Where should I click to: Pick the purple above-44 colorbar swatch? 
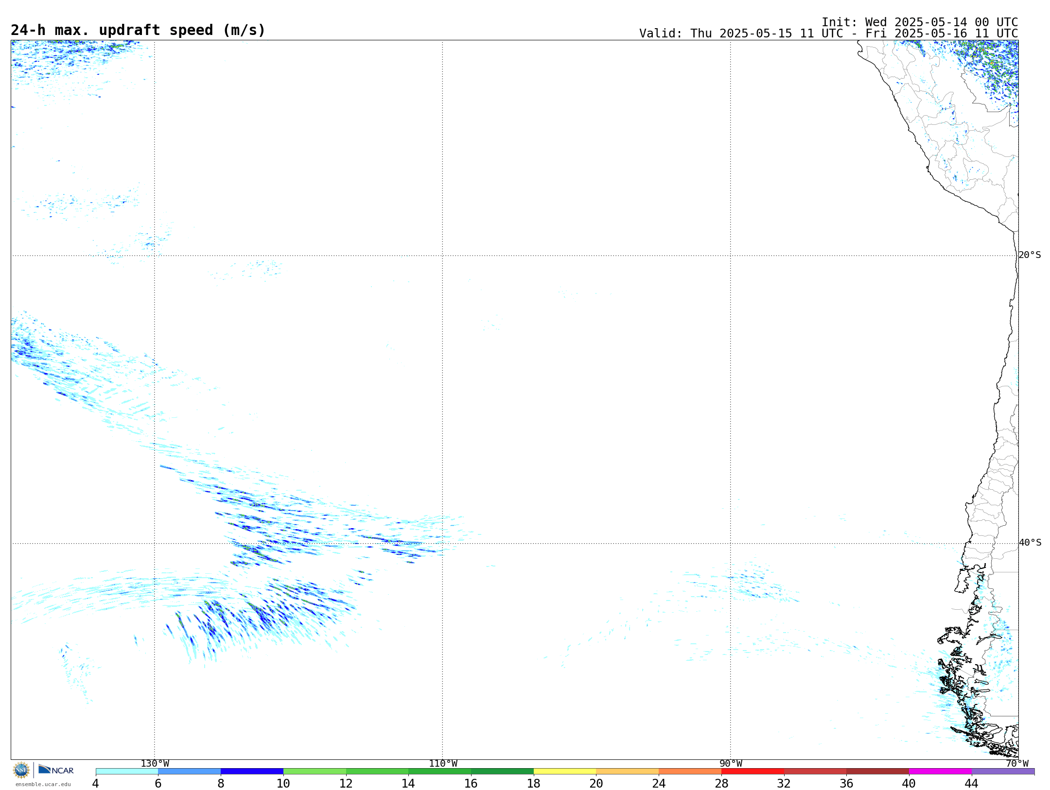(x=1003, y=772)
